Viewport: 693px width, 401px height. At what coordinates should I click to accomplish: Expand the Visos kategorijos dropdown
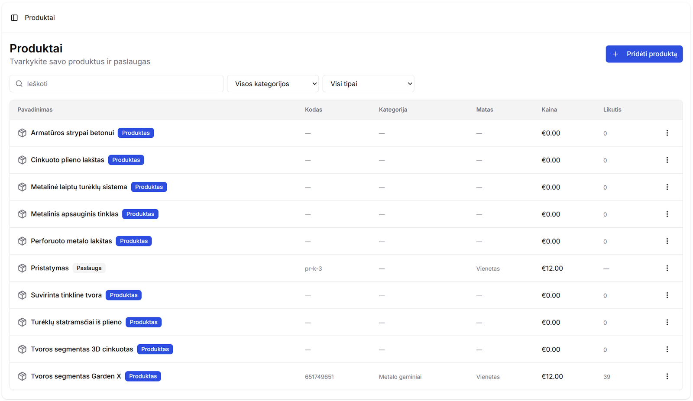click(273, 84)
